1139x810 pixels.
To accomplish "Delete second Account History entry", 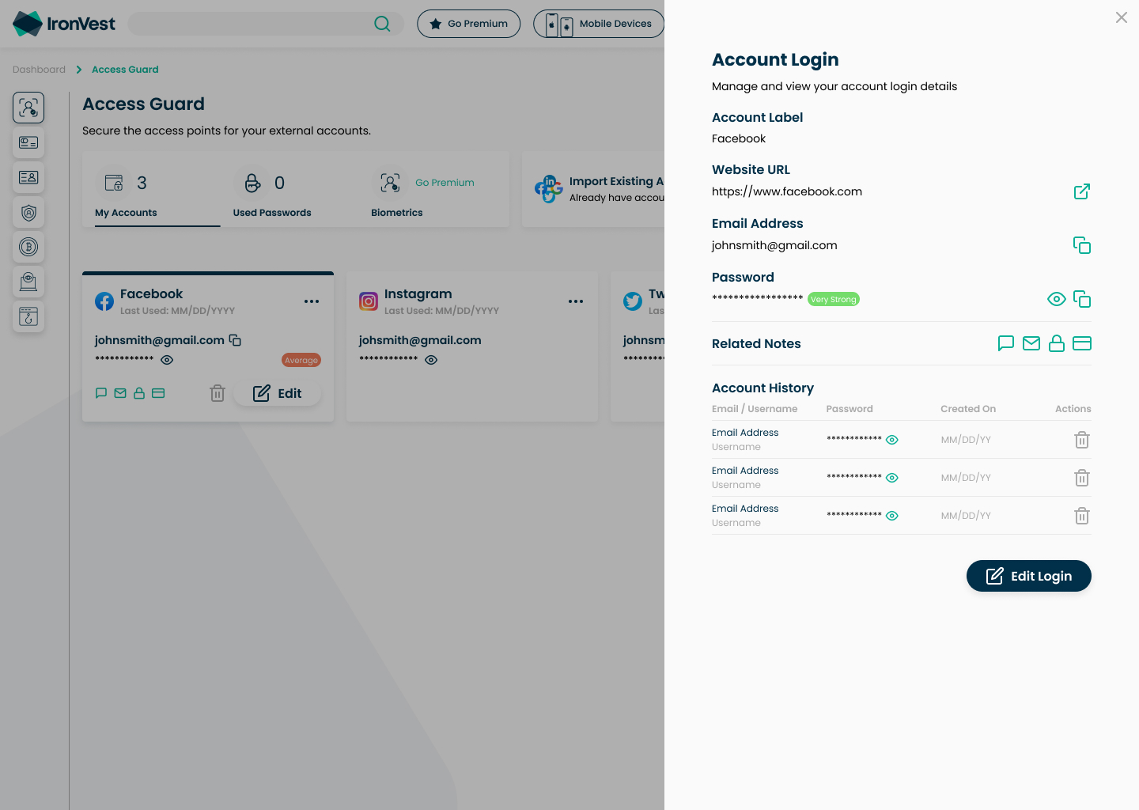I will [x=1082, y=478].
